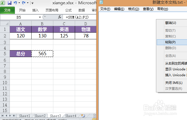Open the redo history dropdown arrow
This screenshot has height=120, width=187.
28,3
